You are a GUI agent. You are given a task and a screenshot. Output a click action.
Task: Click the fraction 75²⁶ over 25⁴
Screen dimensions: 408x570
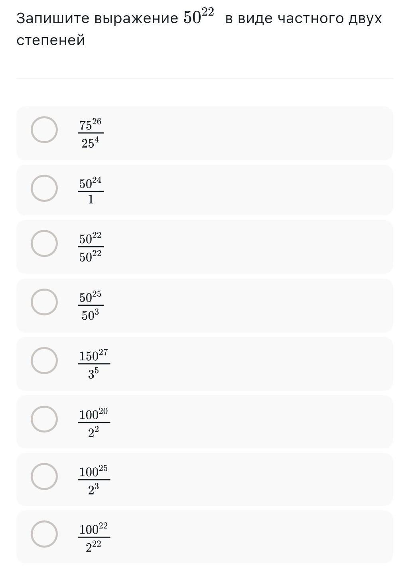(91, 133)
